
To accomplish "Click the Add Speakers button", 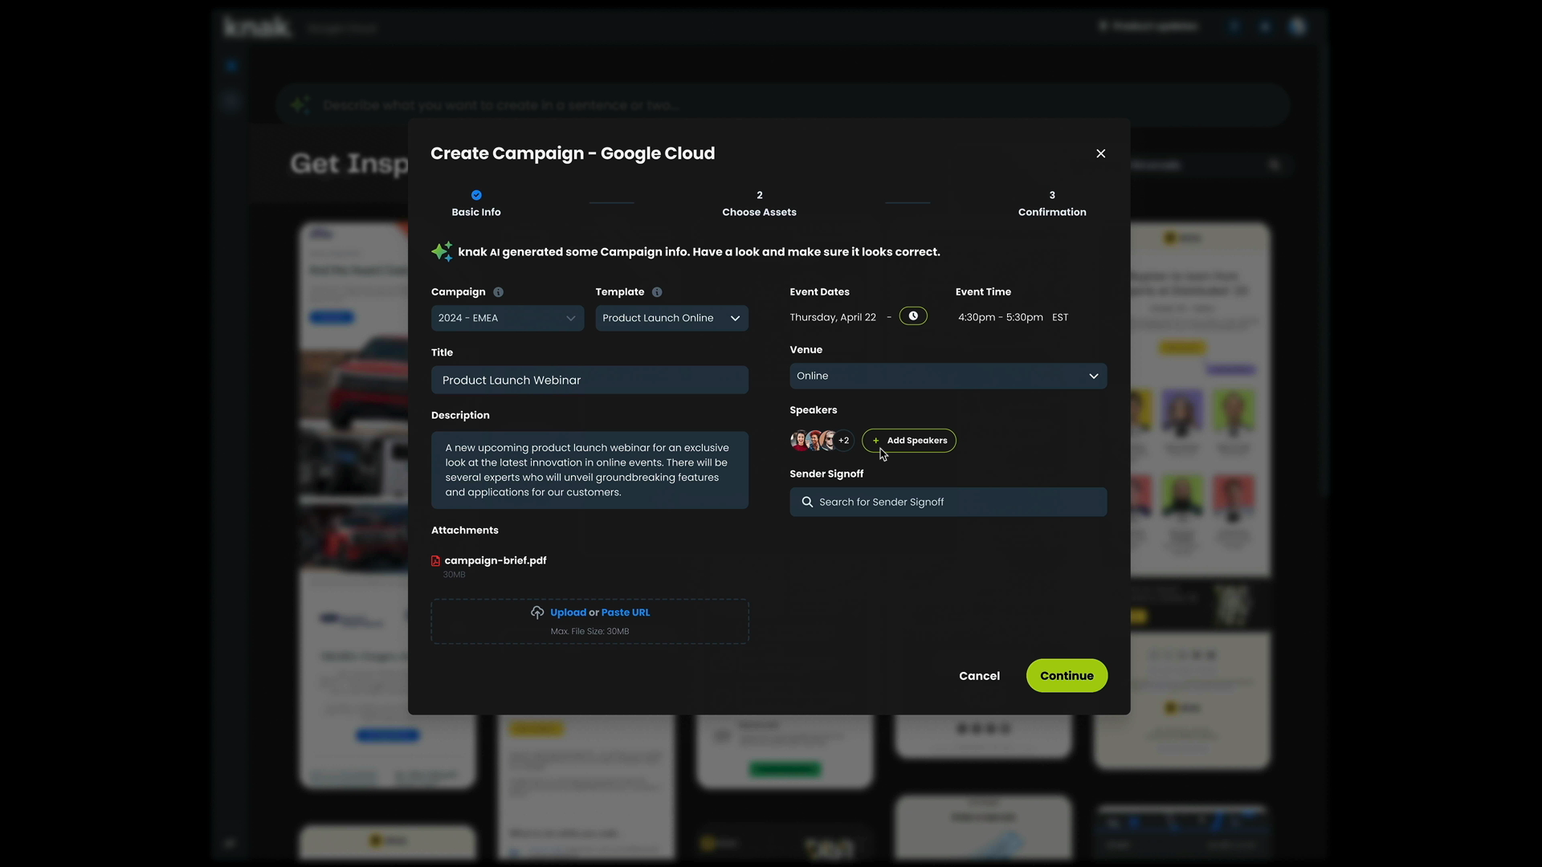I will [909, 441].
